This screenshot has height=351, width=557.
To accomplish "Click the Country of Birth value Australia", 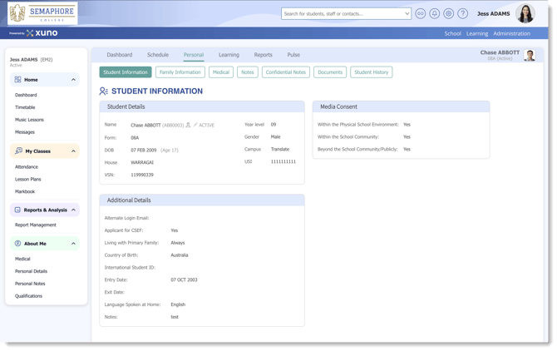I will pos(180,255).
